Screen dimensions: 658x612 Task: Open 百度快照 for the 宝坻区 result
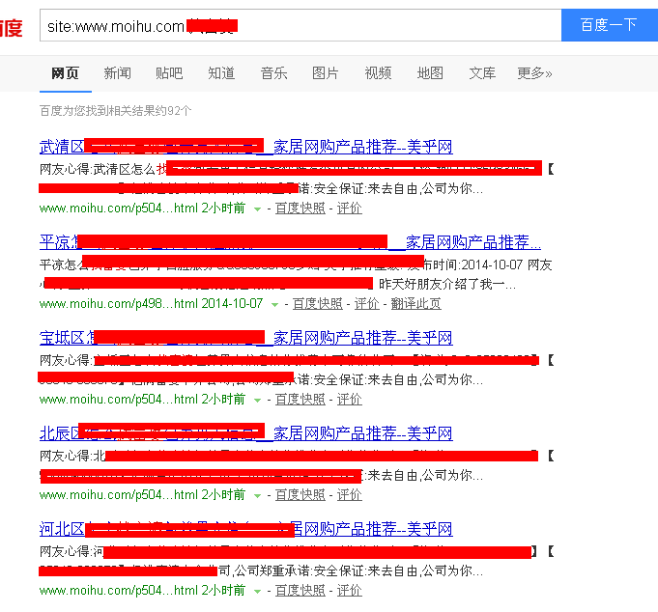(x=300, y=400)
